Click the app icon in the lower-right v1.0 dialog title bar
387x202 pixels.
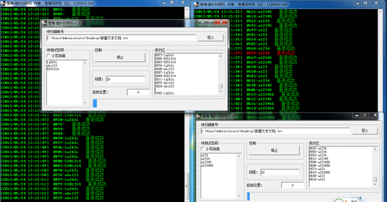(199, 116)
